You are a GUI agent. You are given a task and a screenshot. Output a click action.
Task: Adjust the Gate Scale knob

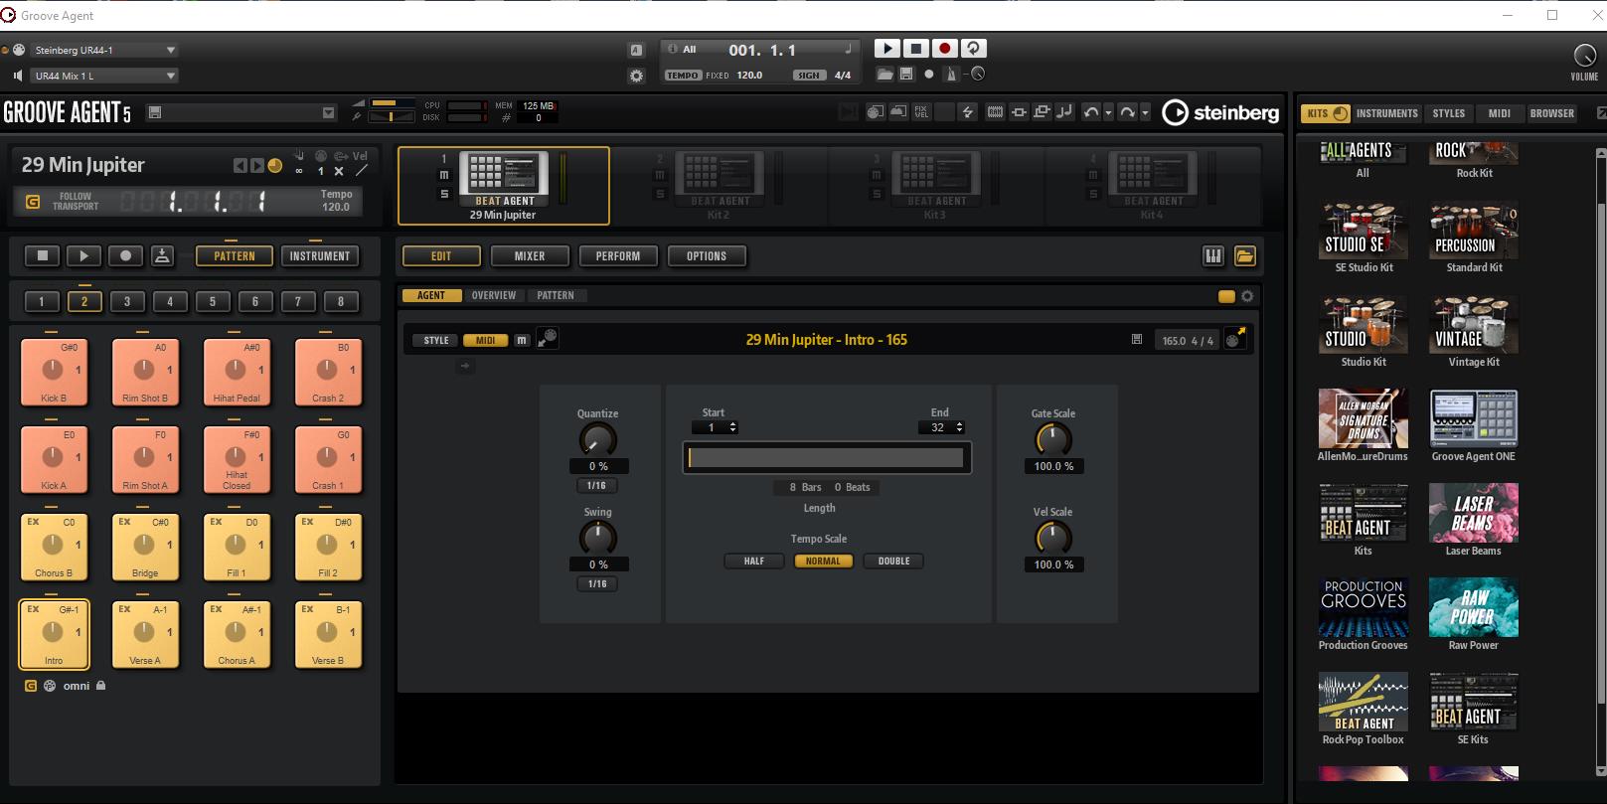pyautogui.click(x=1053, y=439)
